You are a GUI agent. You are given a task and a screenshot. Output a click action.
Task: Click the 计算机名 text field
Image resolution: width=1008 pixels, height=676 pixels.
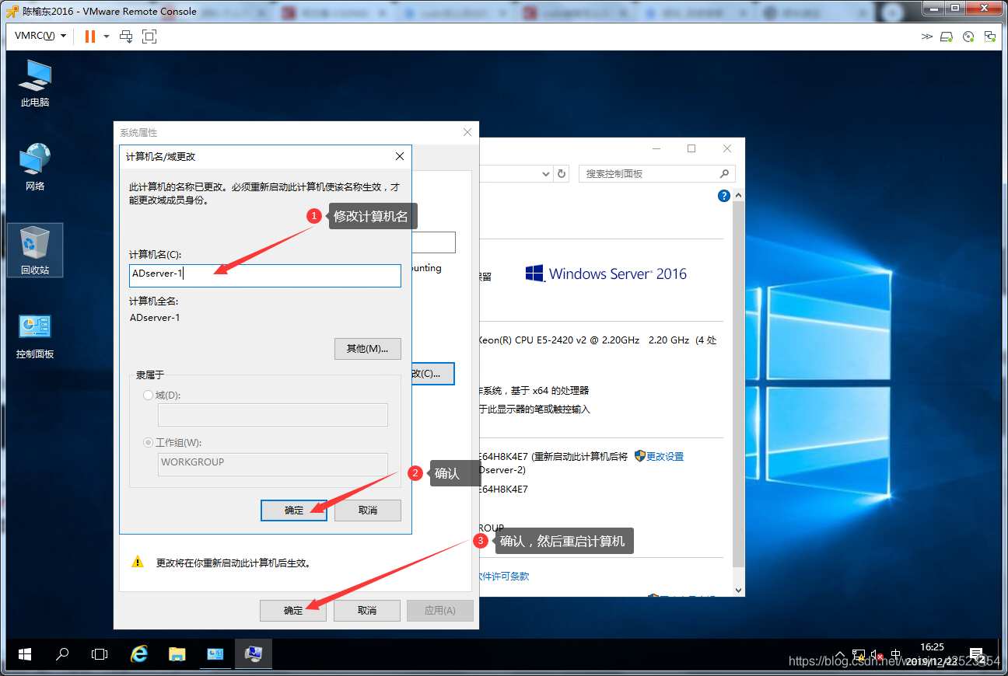tap(265, 276)
